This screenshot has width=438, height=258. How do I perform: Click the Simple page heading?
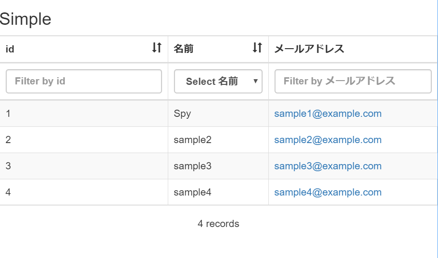point(26,19)
